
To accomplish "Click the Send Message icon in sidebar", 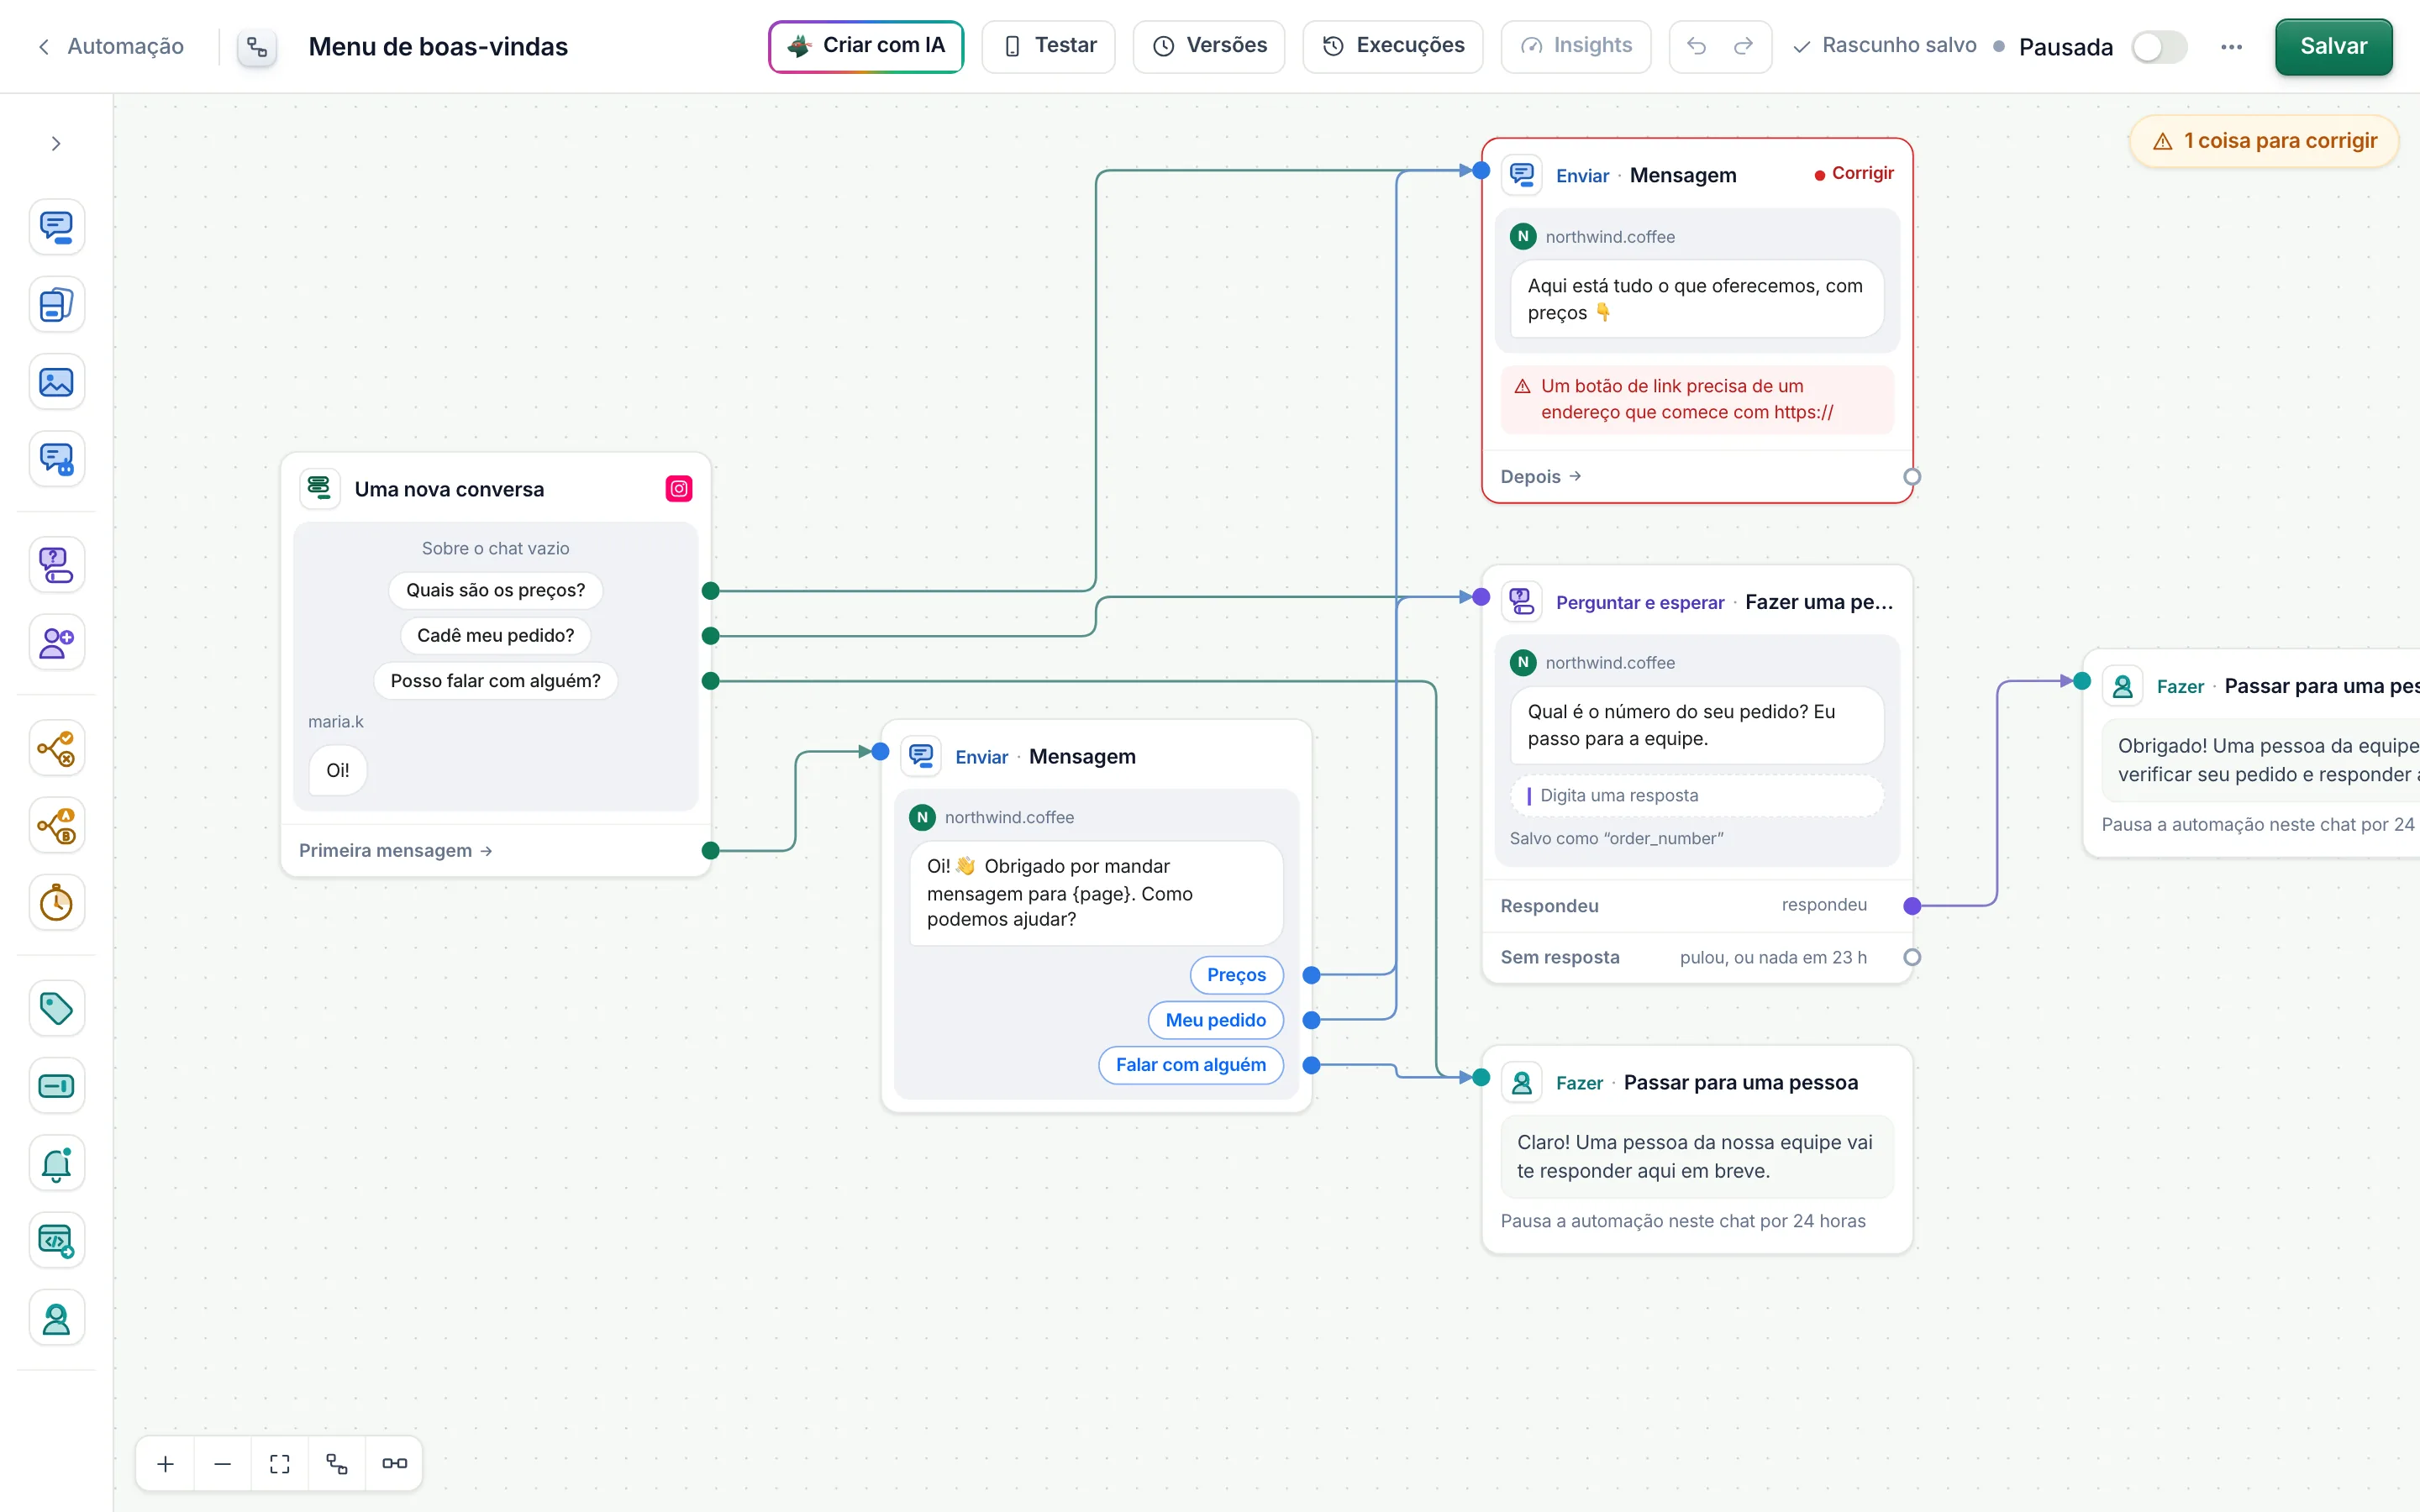I will [56, 227].
